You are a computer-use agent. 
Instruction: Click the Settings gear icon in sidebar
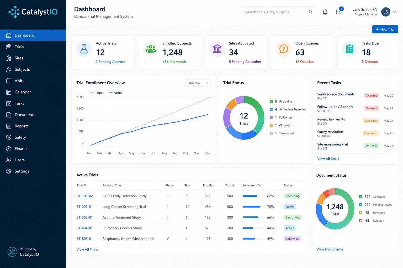9,171
